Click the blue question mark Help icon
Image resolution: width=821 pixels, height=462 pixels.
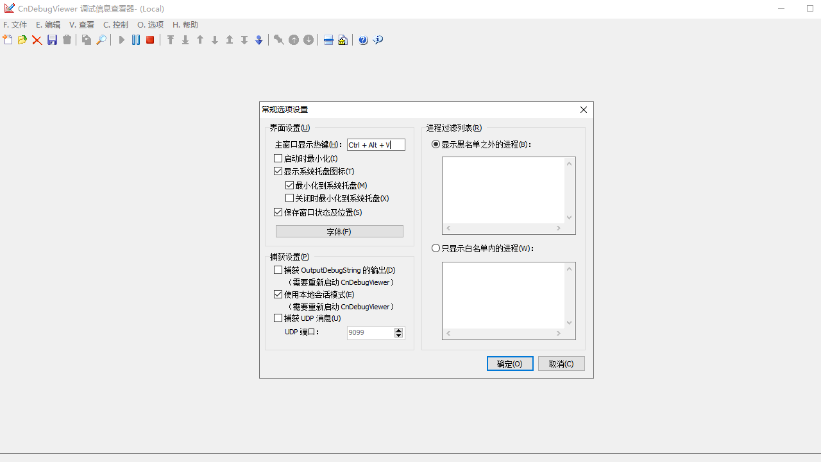[x=363, y=40]
